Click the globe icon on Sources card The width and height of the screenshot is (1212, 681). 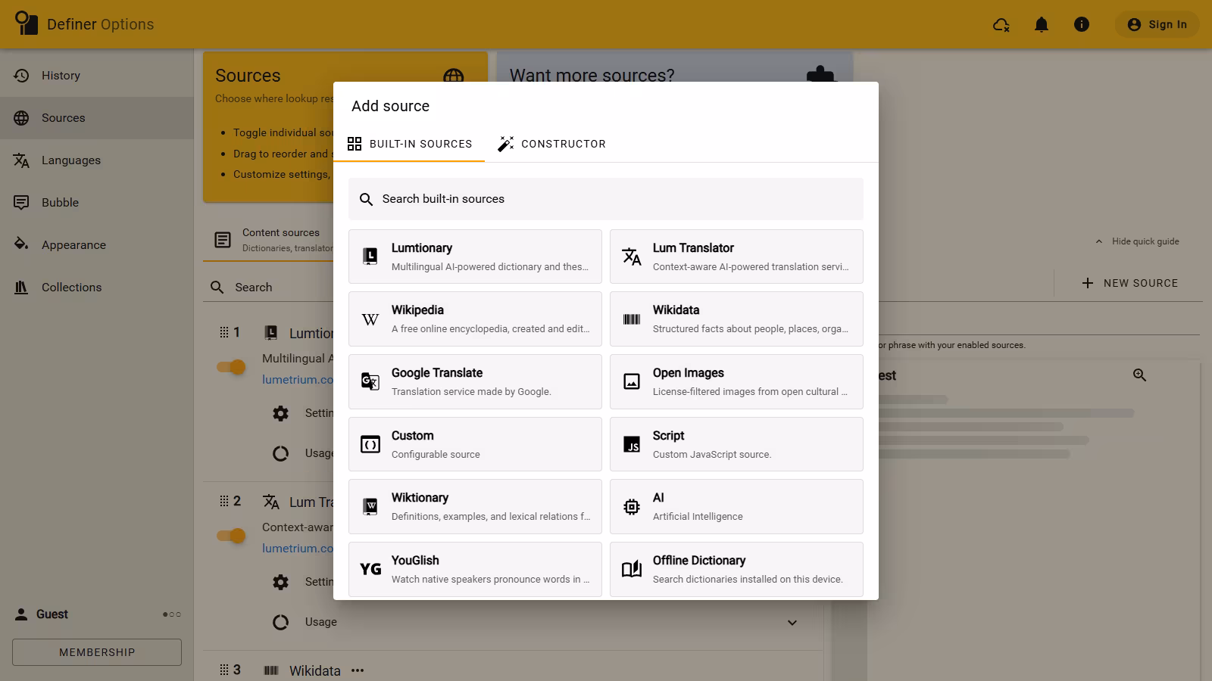[454, 76]
